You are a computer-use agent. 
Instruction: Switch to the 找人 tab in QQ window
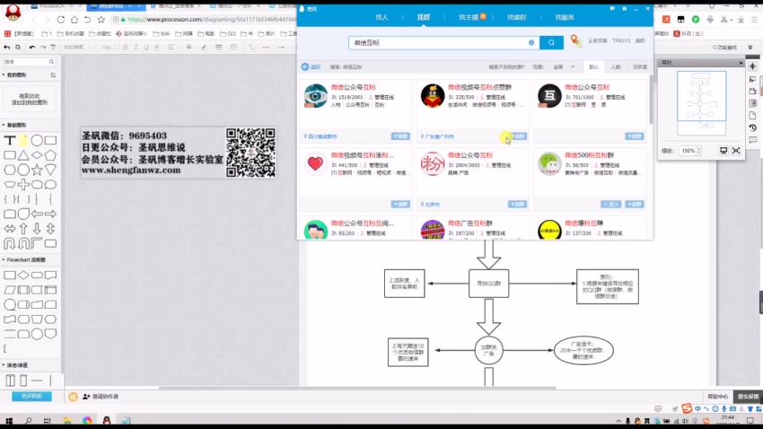(382, 17)
